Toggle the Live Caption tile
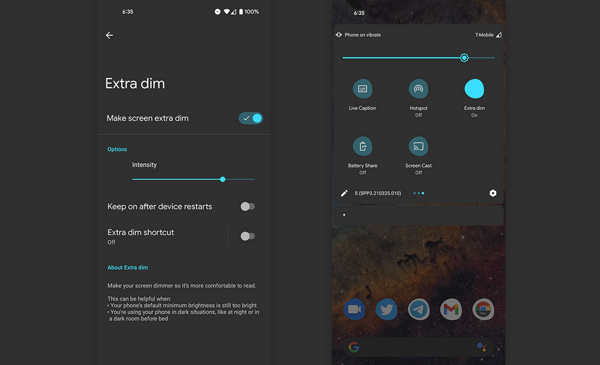The height and width of the screenshot is (365, 600). click(362, 89)
